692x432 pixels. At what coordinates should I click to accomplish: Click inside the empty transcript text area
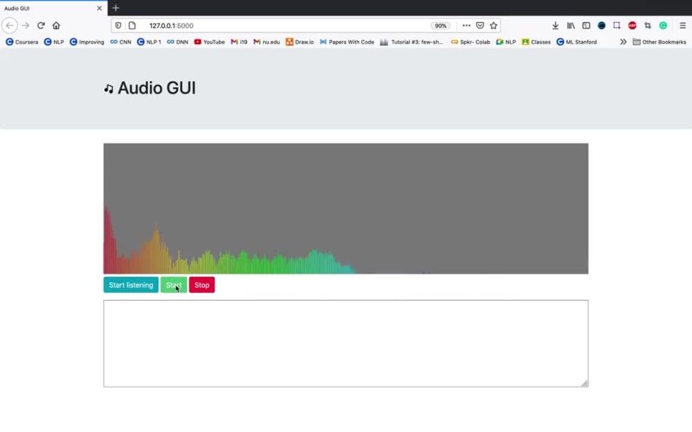[x=346, y=344]
